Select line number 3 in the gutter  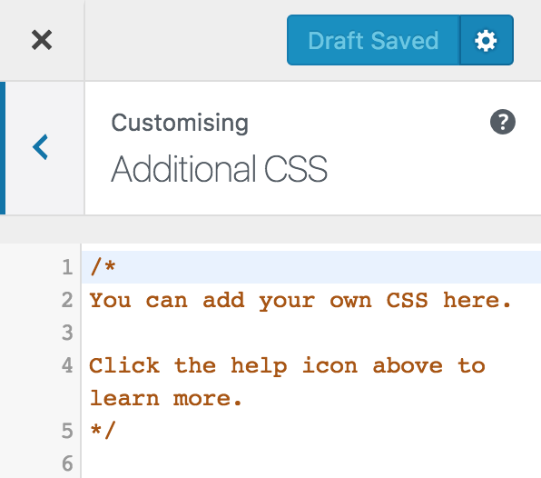[x=67, y=333]
